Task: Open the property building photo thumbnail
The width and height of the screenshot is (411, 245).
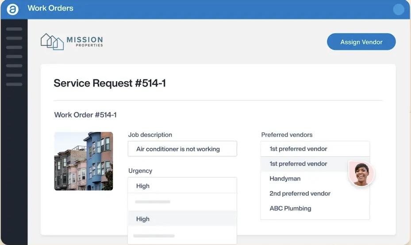Action: pyautogui.click(x=83, y=161)
